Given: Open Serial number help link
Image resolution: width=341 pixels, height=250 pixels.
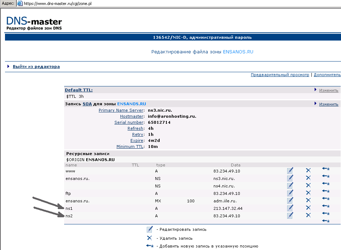Looking at the screenshot, I should point(129,122).
